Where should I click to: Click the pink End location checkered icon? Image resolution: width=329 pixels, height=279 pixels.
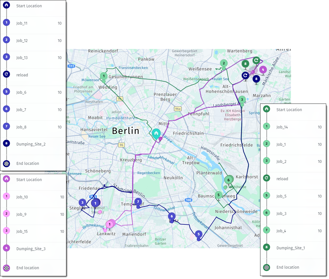[6, 268]
